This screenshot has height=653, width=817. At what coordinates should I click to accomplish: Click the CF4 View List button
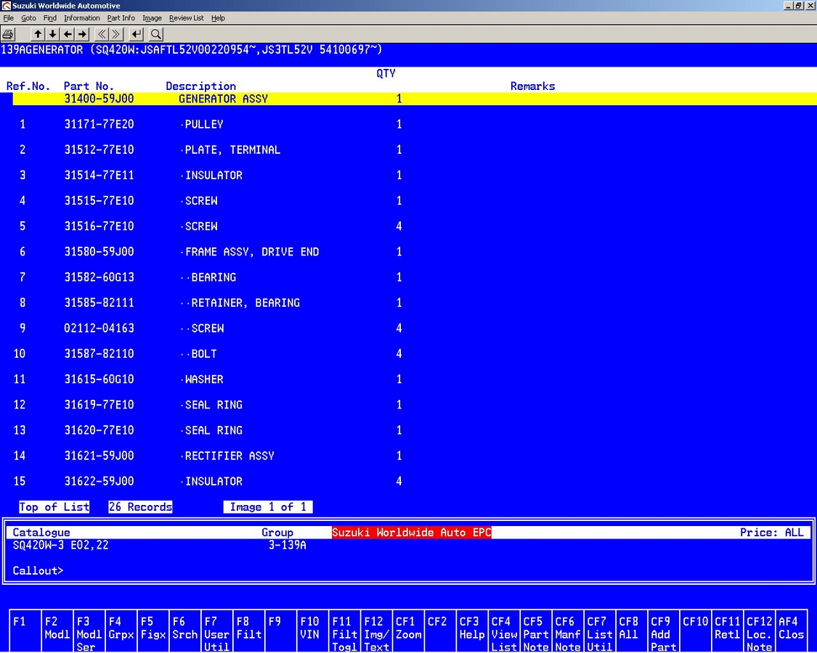[504, 631]
